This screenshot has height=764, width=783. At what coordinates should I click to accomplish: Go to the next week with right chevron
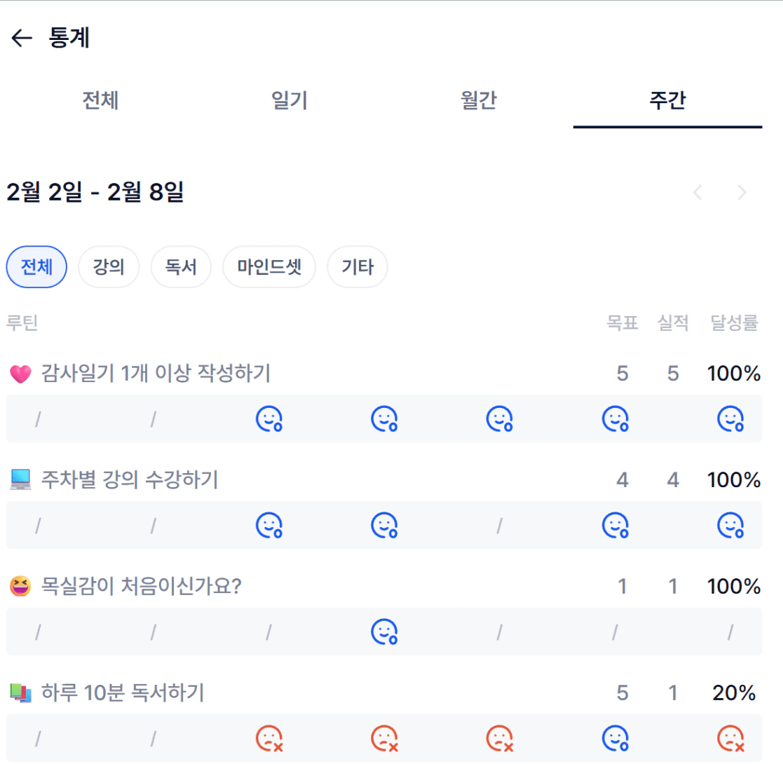click(x=742, y=193)
